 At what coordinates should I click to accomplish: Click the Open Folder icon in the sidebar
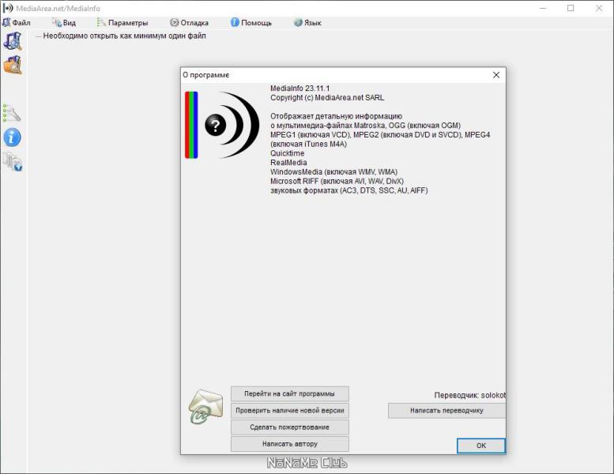click(13, 65)
